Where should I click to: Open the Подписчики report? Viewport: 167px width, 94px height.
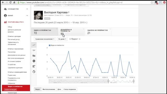click(x=12, y=75)
